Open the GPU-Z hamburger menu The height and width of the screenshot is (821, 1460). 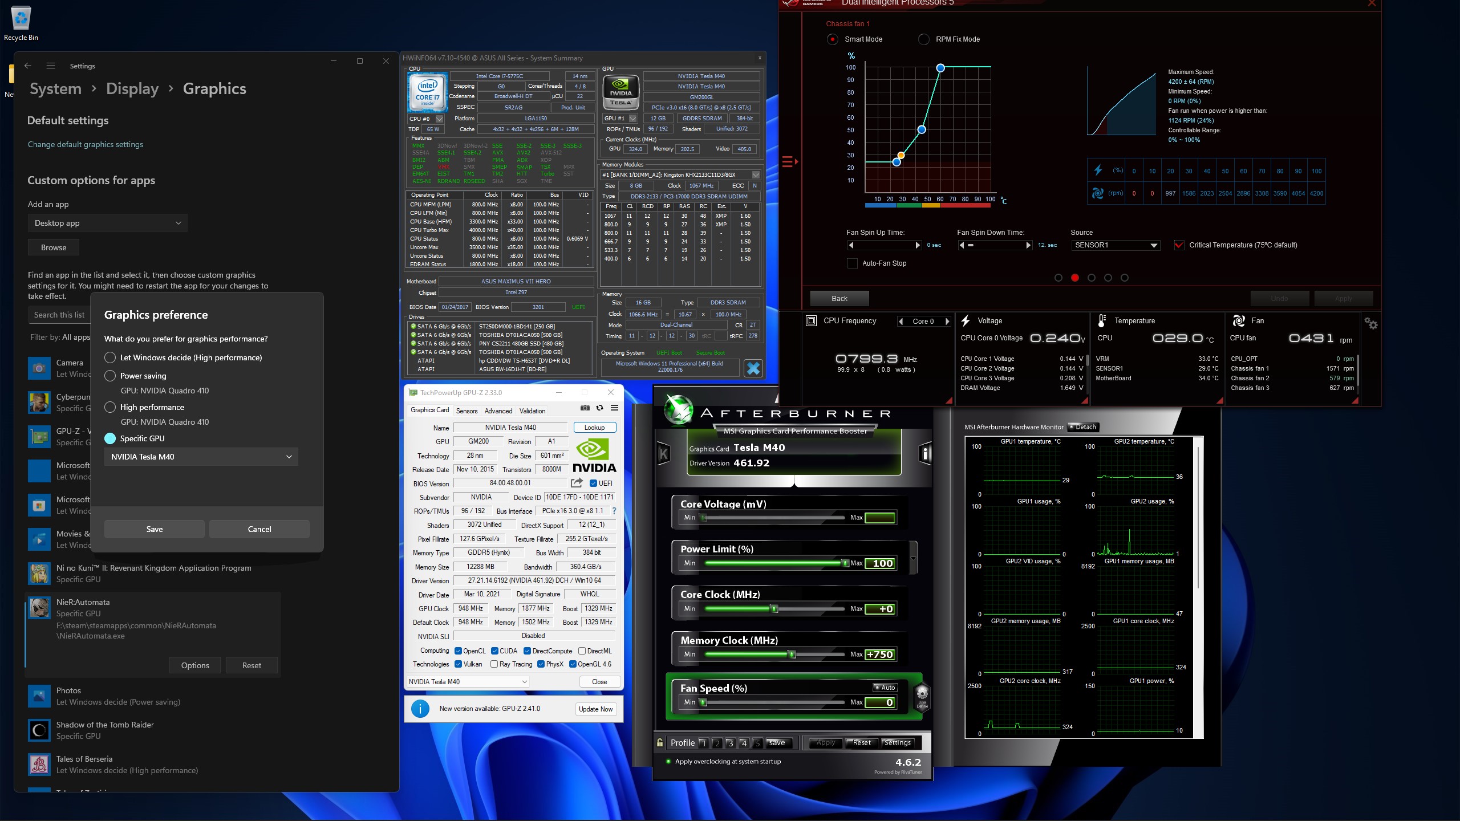(x=615, y=408)
